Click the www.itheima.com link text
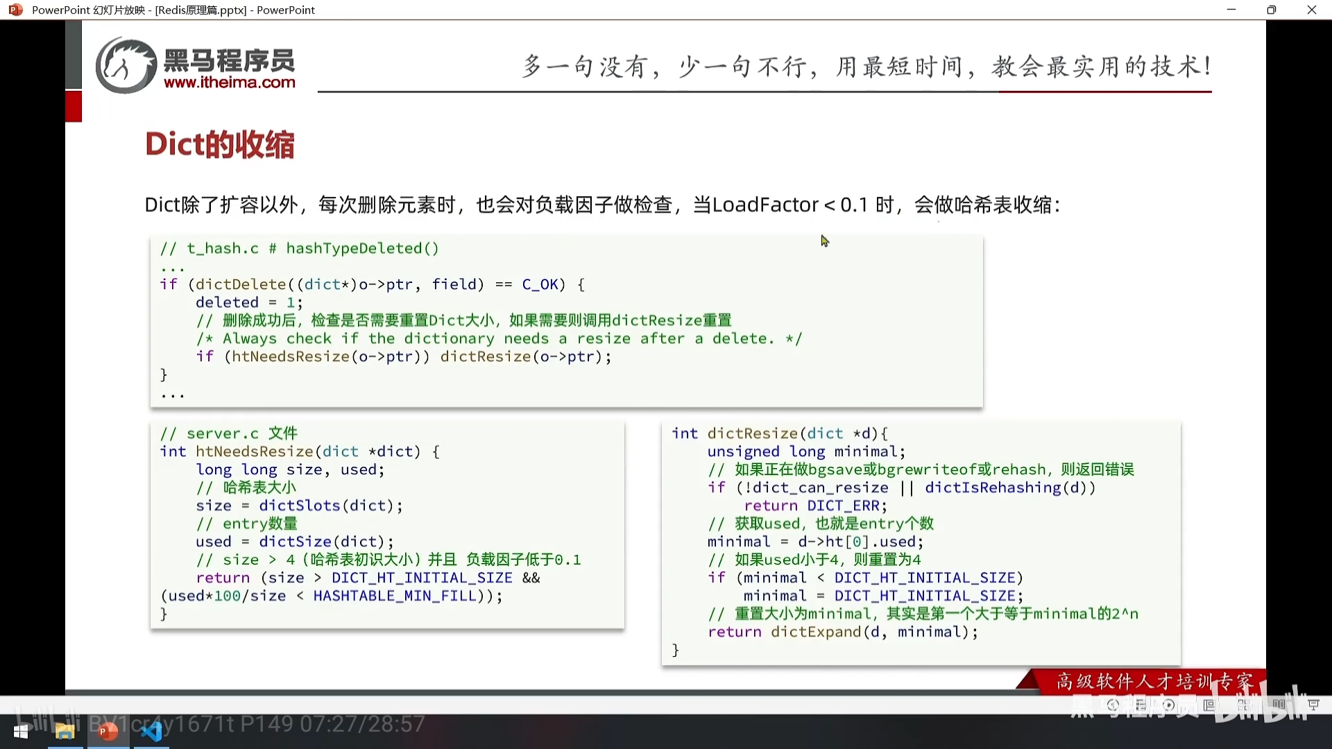 coord(230,83)
